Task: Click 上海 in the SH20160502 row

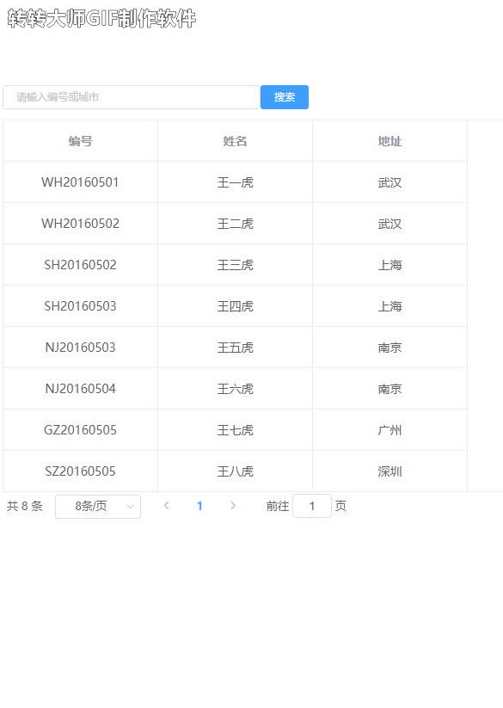Action: [390, 265]
